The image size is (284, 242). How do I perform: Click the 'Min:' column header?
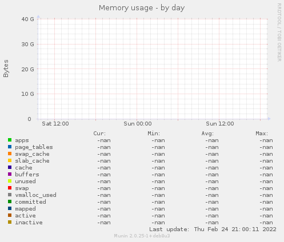click(x=154, y=134)
